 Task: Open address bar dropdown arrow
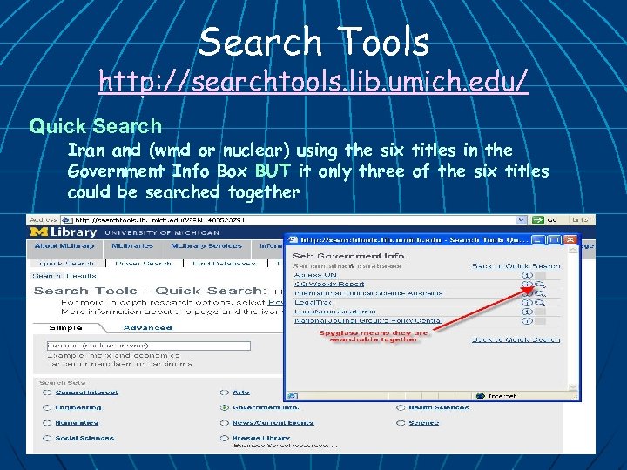[522, 220]
